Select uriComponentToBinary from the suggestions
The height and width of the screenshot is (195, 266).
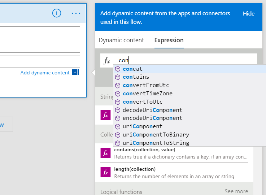point(156,135)
